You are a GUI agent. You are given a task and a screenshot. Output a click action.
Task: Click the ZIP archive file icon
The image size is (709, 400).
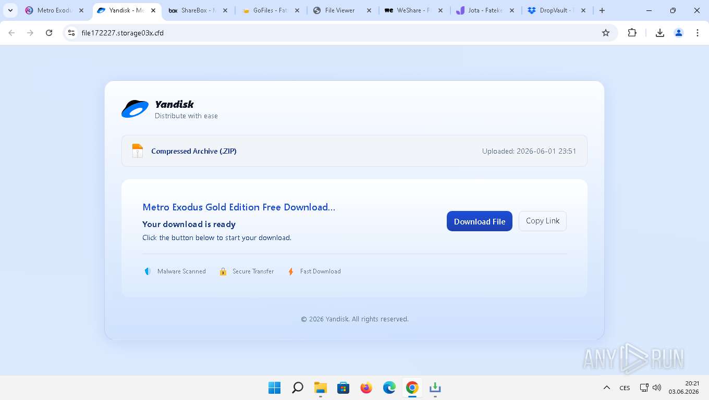[138, 151]
